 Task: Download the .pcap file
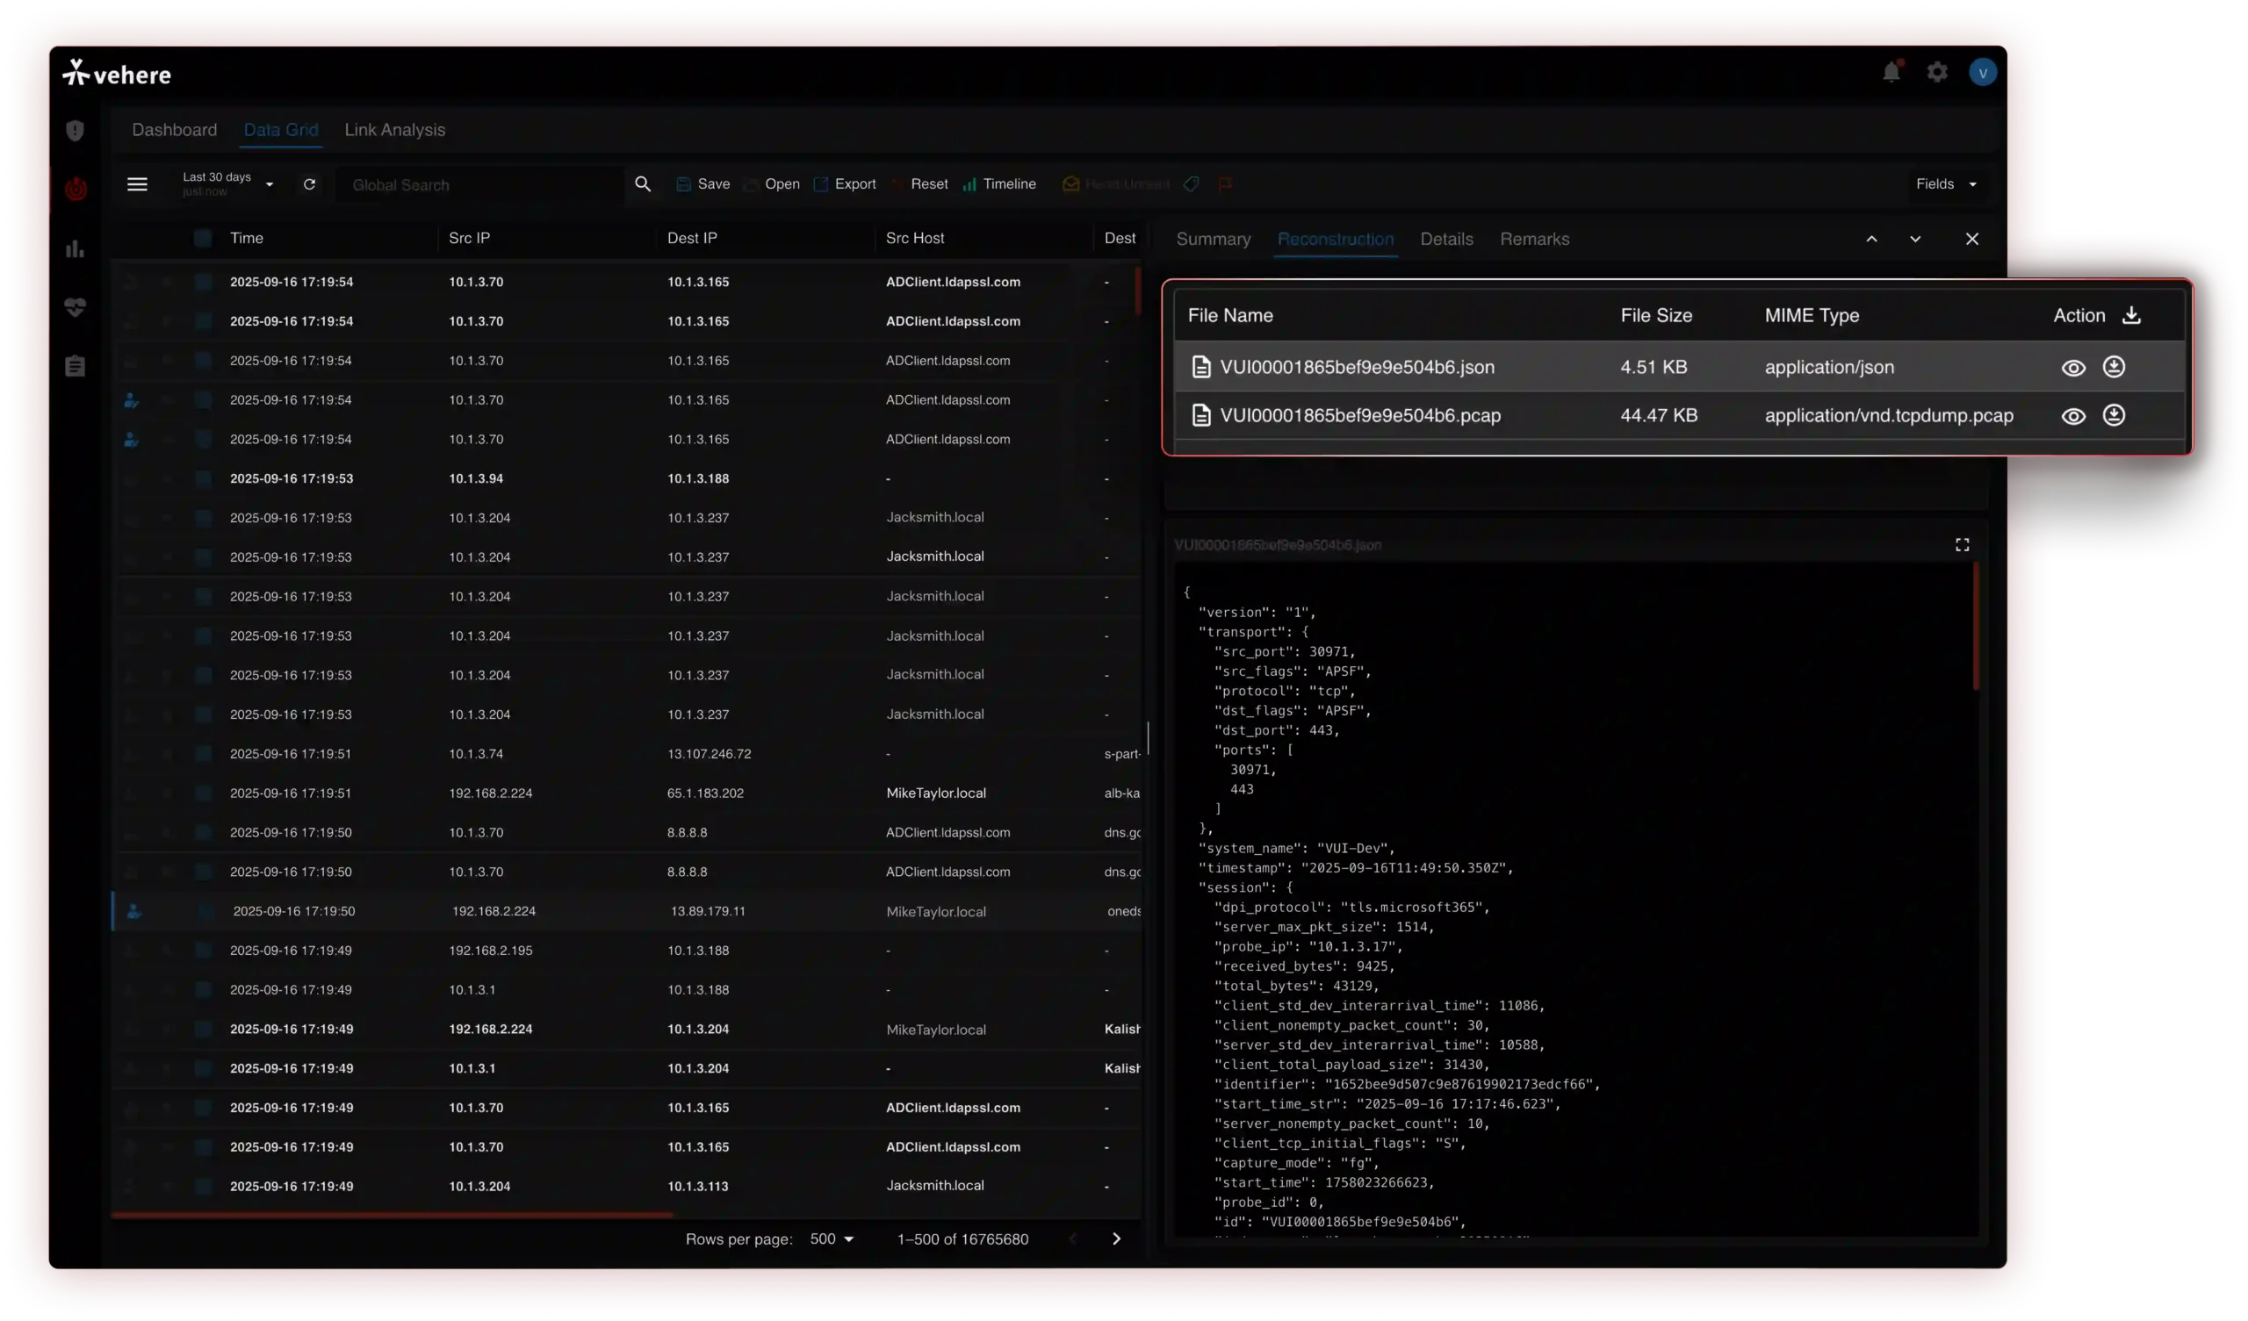click(x=2114, y=416)
